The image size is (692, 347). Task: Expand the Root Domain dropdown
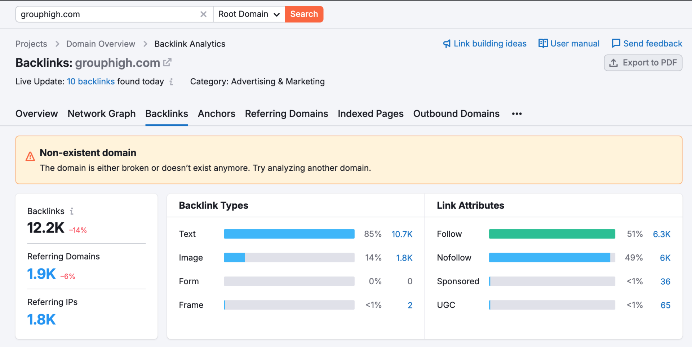(249, 14)
